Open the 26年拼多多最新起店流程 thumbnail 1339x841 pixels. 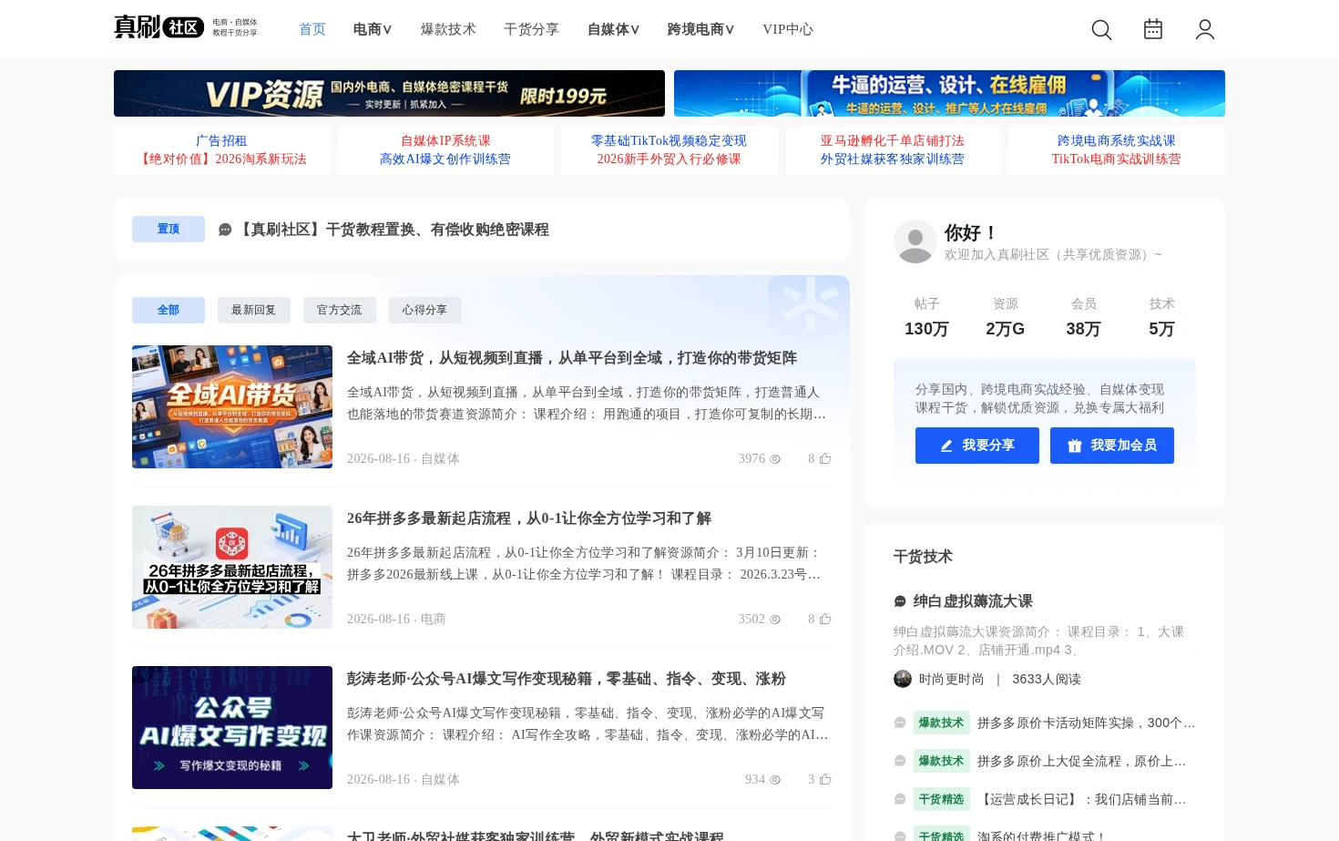(x=232, y=567)
